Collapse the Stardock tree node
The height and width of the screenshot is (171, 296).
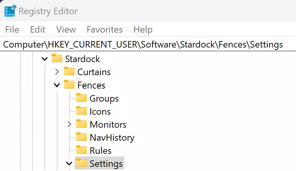(x=45, y=59)
